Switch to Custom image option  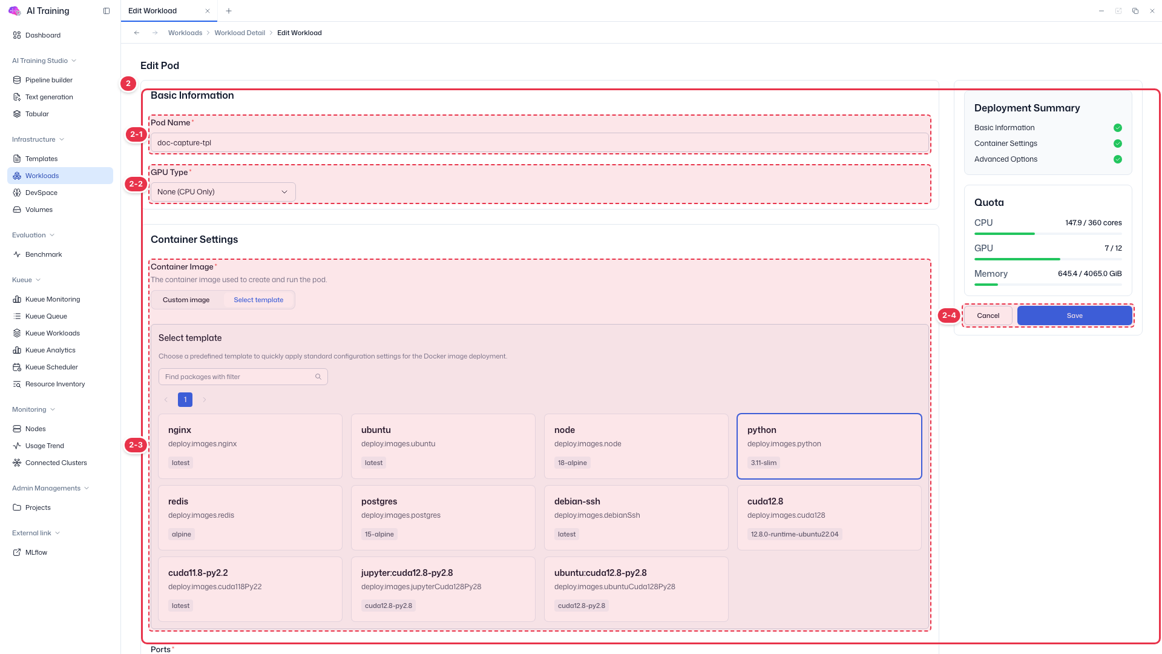point(186,300)
